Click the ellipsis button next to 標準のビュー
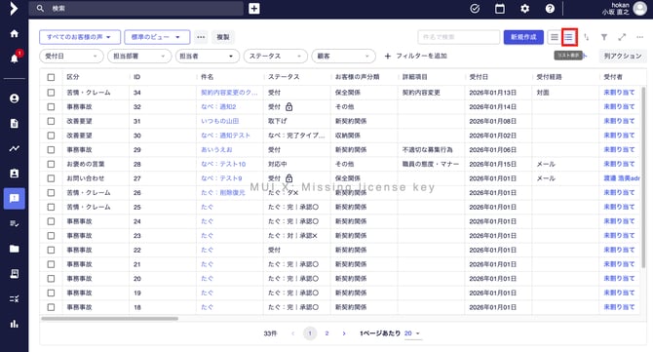Screen dimensions: 653x352 (201, 37)
